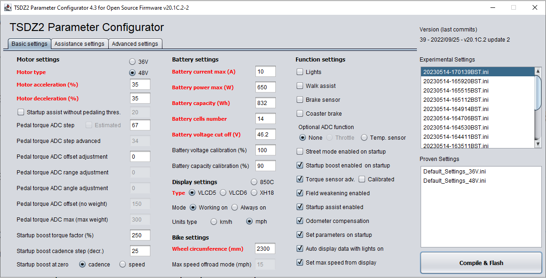The height and width of the screenshot is (278, 546).
Task: Toggle Street mode enabled on startup
Action: coord(300,151)
